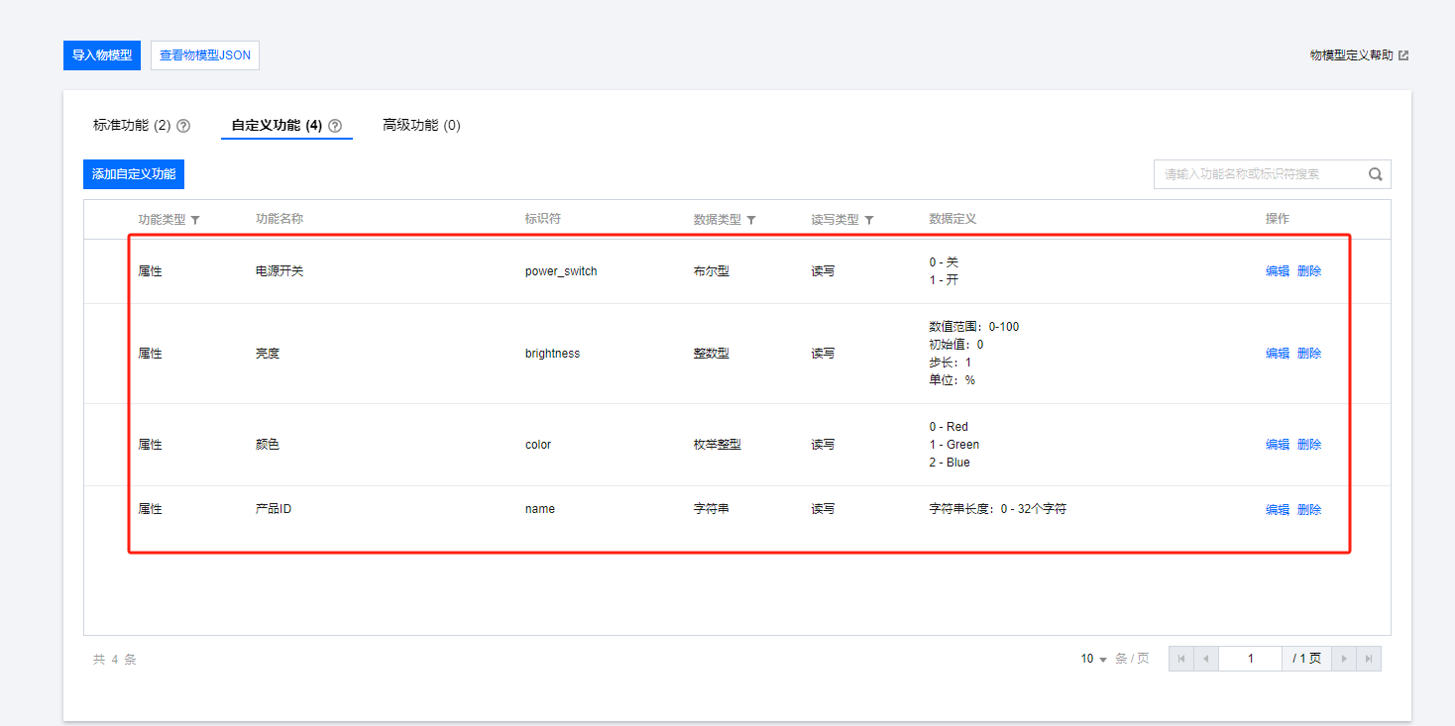Image resolution: width=1455 pixels, height=726 pixels.
Task: Open 物模型定义帮助 link
Action: click(x=1351, y=55)
